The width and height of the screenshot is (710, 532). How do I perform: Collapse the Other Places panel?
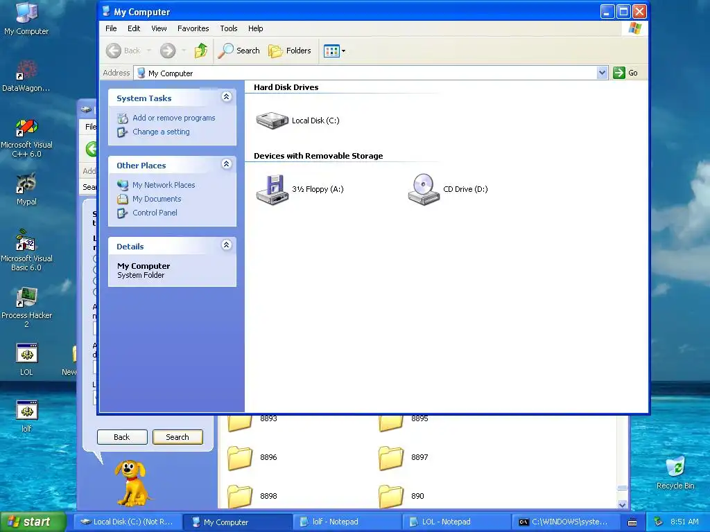click(227, 163)
